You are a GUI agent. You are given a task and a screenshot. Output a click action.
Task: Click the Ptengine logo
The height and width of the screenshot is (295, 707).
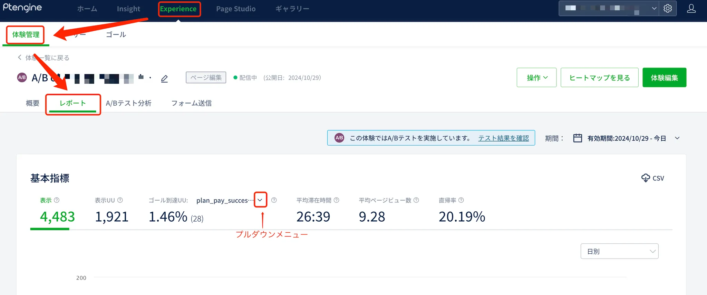pos(22,8)
